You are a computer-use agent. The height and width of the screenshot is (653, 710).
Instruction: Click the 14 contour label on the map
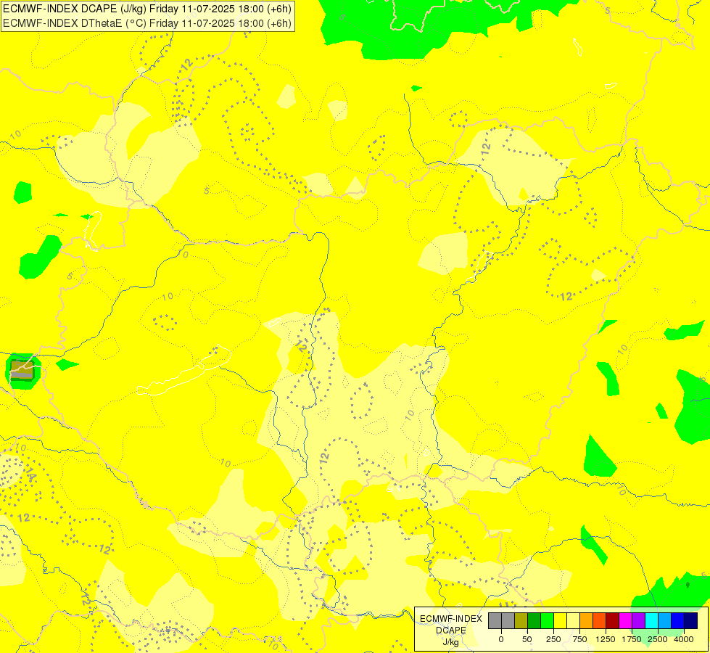(x=30, y=475)
